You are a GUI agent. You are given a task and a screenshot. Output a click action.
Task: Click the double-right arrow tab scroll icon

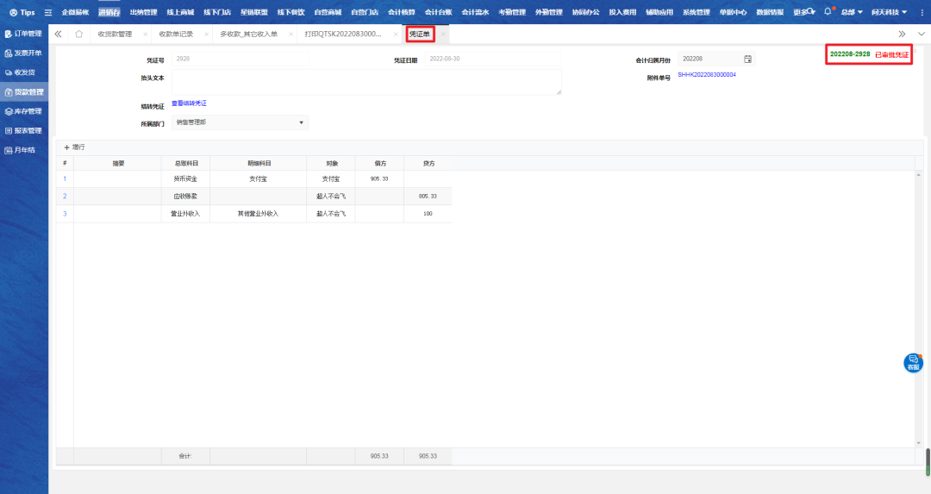(x=902, y=34)
